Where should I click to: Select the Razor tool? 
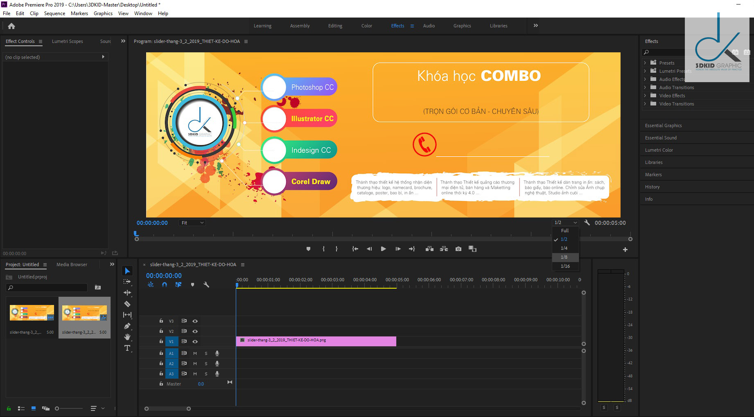[x=127, y=304]
